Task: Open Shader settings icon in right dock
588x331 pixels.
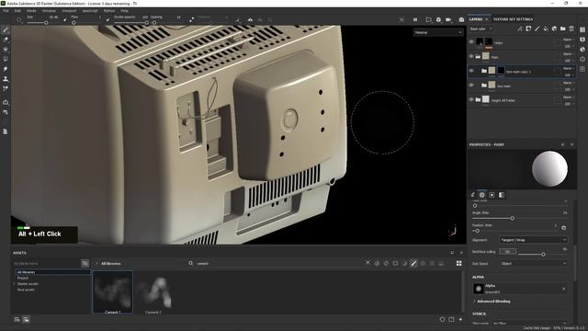Action: [582, 49]
